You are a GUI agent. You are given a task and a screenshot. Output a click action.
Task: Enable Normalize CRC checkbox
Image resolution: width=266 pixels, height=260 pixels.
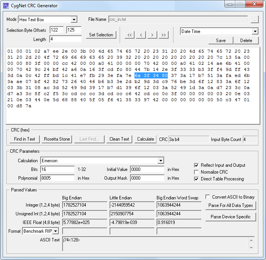coord(196,172)
